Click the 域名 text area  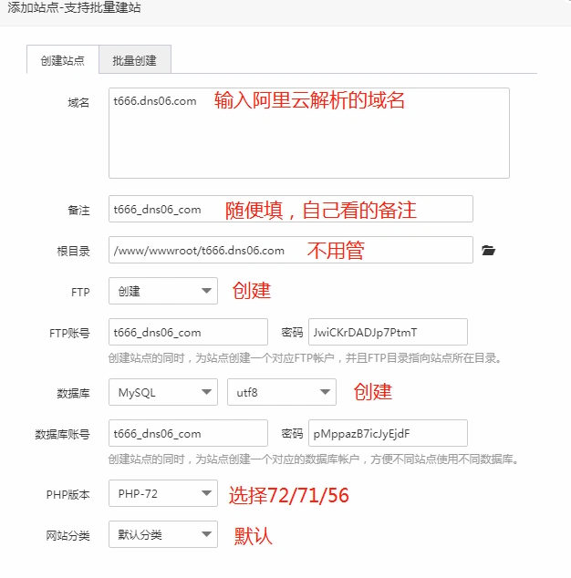coord(309,133)
